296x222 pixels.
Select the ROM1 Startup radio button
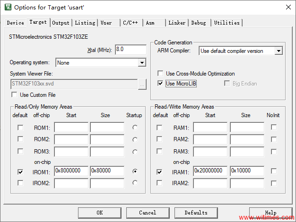135,128
